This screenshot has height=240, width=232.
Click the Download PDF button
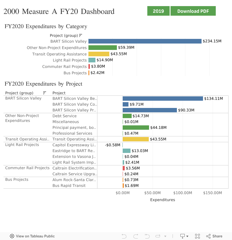coord(193,11)
